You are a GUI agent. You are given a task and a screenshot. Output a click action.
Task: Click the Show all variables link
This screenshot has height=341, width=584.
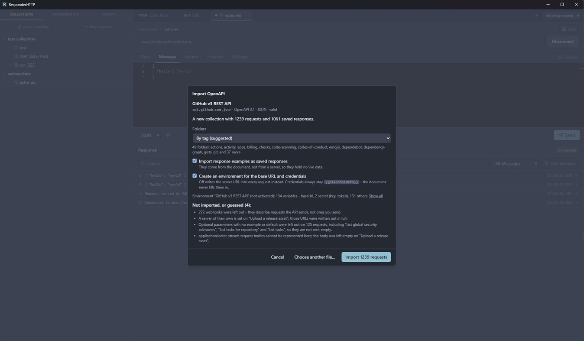click(376, 196)
